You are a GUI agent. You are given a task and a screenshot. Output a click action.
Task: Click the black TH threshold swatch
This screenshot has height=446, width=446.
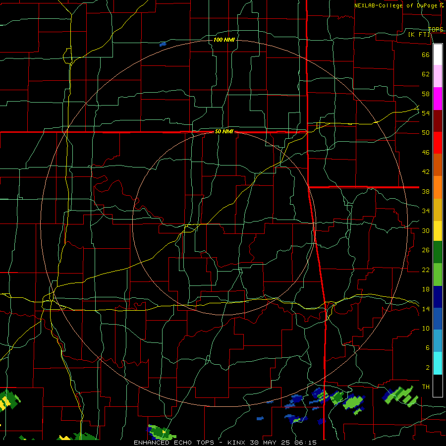point(438,386)
